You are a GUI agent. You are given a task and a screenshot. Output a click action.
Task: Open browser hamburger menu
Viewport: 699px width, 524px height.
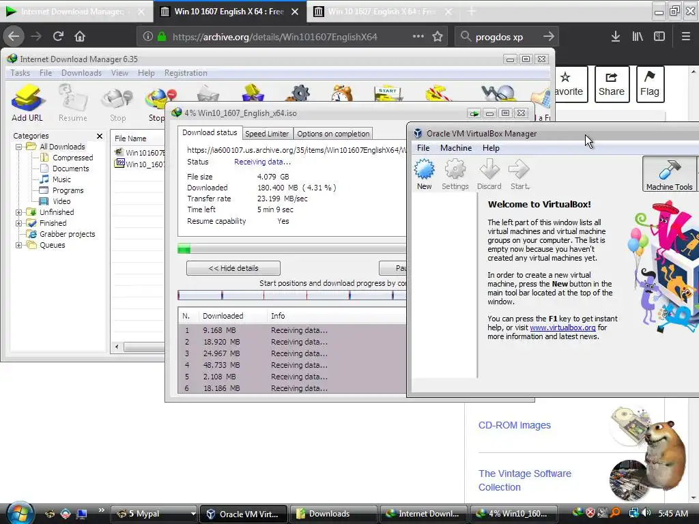685,37
